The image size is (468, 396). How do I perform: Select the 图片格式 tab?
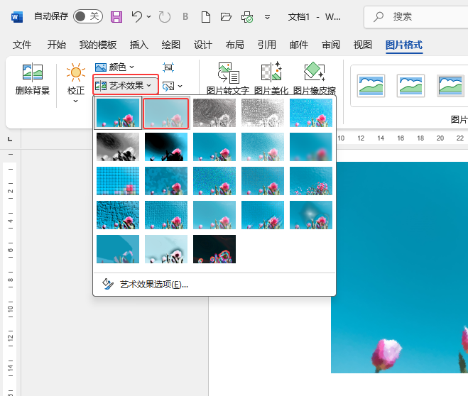[x=404, y=45]
